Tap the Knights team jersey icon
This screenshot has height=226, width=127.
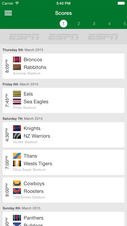pos(17,128)
